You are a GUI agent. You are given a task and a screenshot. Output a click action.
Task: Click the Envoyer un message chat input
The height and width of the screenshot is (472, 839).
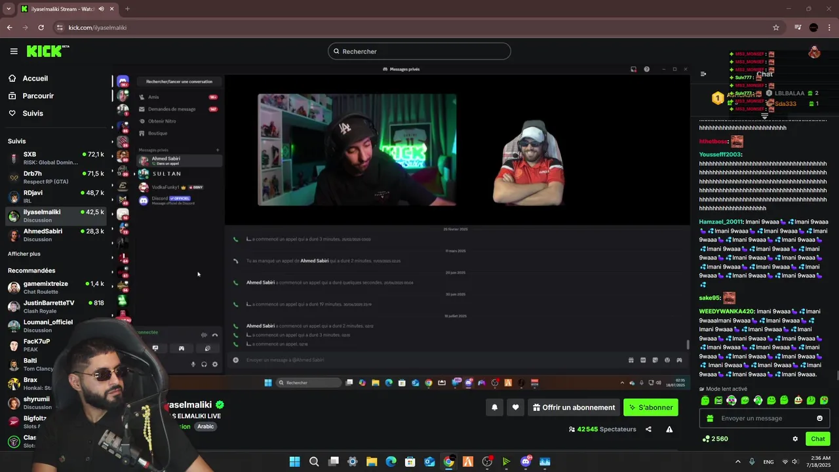click(765, 418)
